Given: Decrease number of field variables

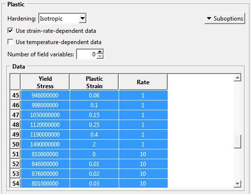Looking at the screenshot, I should tap(100, 56).
